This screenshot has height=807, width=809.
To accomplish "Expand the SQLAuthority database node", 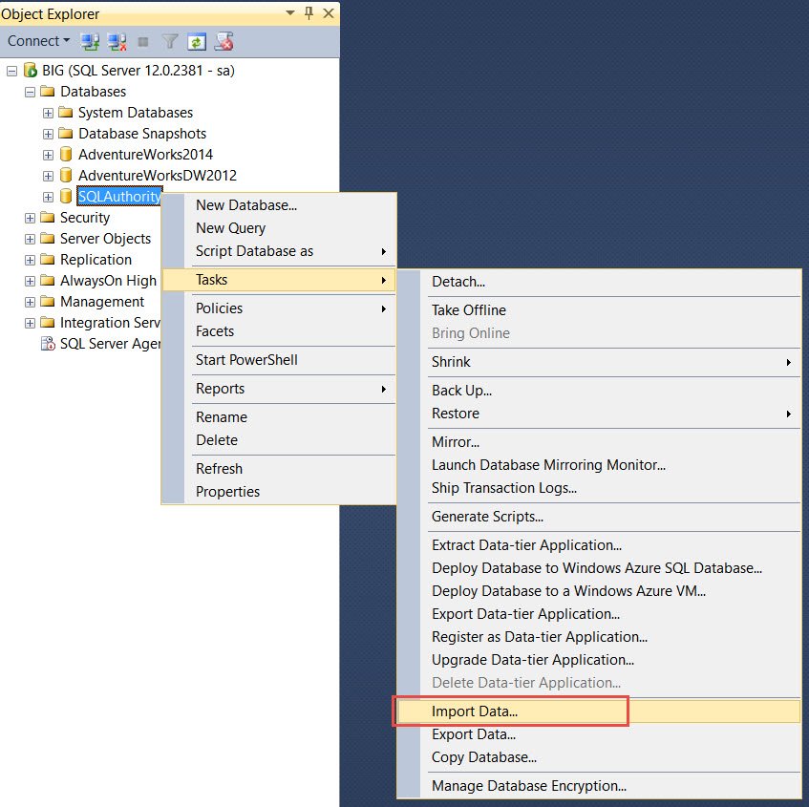I will tap(48, 197).
